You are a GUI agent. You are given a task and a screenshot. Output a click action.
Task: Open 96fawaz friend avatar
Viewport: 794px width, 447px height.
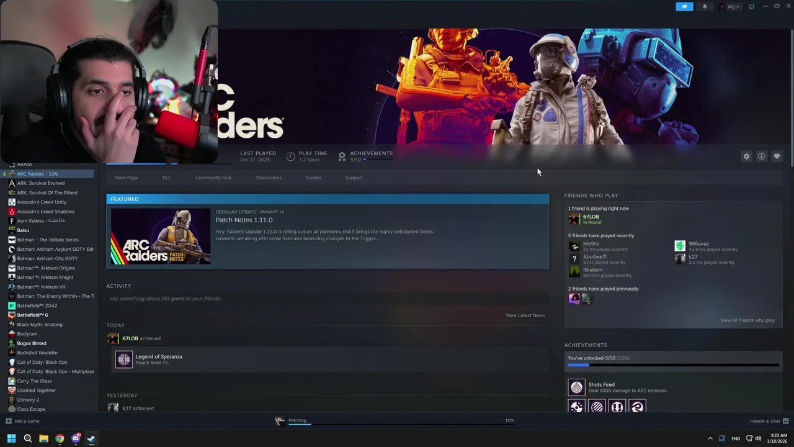(680, 246)
